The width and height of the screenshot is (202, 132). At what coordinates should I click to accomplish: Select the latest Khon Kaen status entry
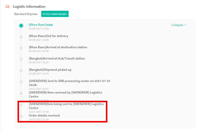pos(41,25)
